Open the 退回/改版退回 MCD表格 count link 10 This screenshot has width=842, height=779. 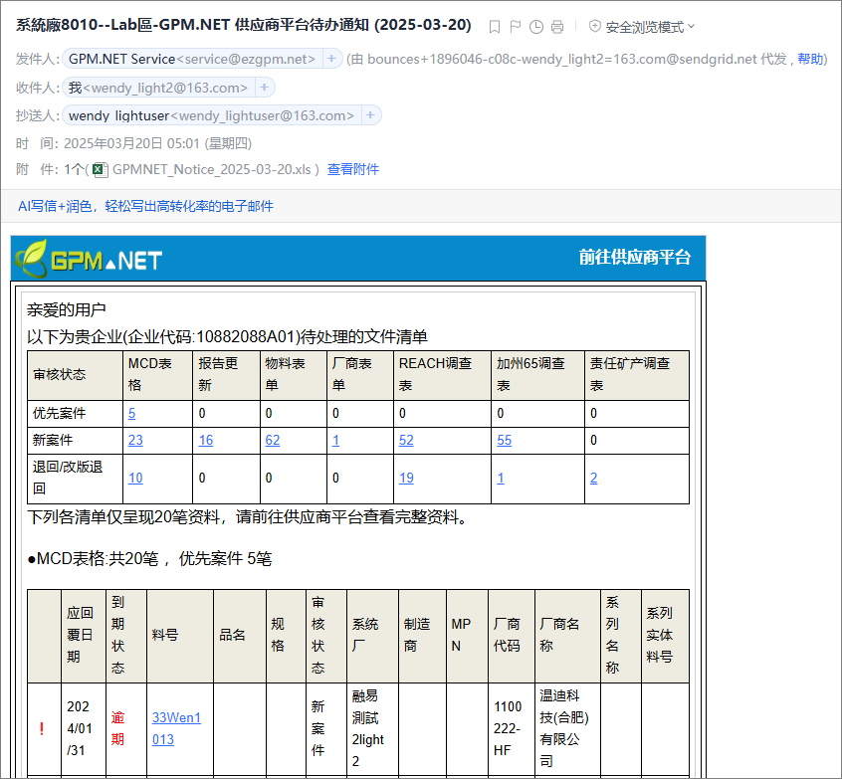coord(135,478)
